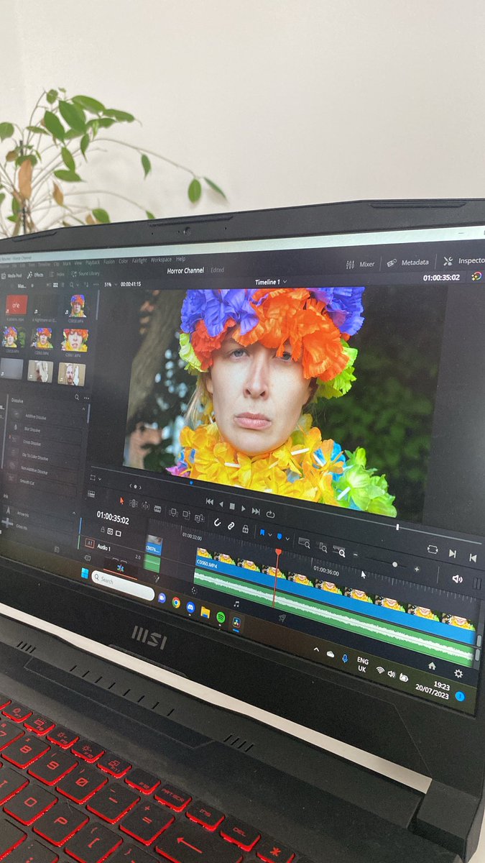Open the Fairlight menu
Screen dimensions: 485x863
tap(139, 260)
